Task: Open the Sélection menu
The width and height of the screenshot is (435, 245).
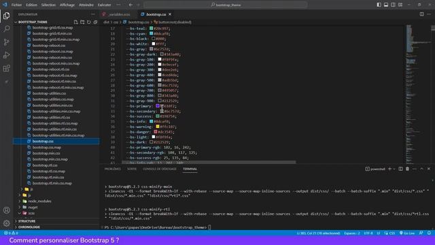Action: (x=48, y=5)
